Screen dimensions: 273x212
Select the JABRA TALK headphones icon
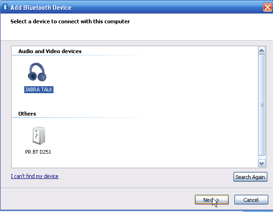37,72
